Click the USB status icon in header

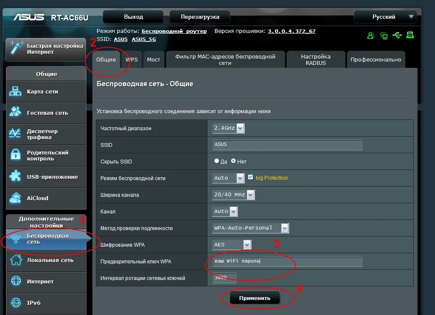397,35
